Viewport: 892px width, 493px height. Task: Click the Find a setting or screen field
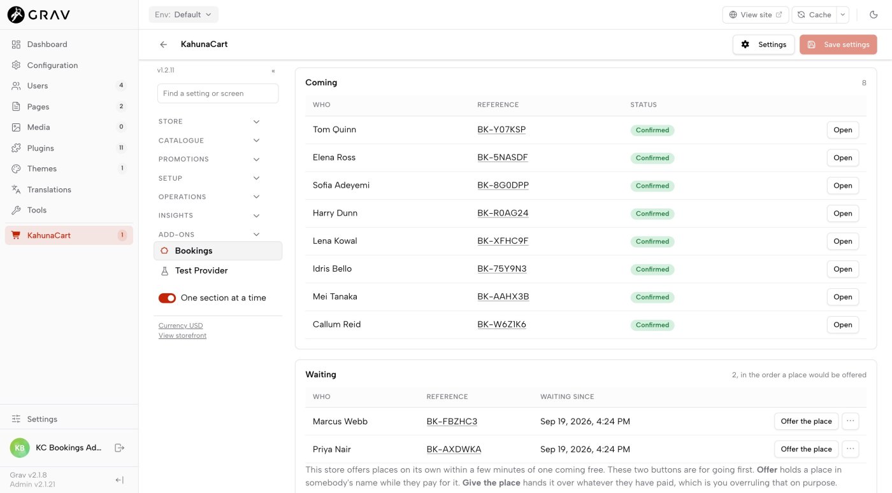pyautogui.click(x=218, y=94)
